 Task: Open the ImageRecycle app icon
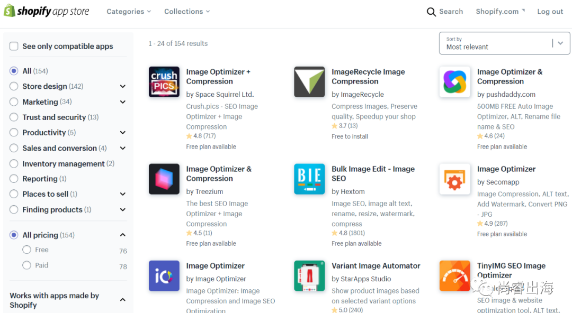click(x=309, y=81)
